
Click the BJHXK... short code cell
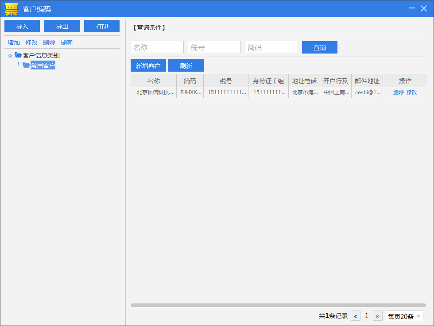(190, 92)
